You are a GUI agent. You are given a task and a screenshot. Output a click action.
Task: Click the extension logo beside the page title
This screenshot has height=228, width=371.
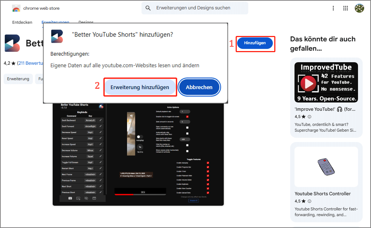click(12, 43)
